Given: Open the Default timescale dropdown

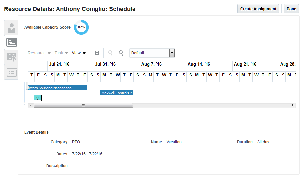Looking at the screenshot, I should tap(172, 53).
